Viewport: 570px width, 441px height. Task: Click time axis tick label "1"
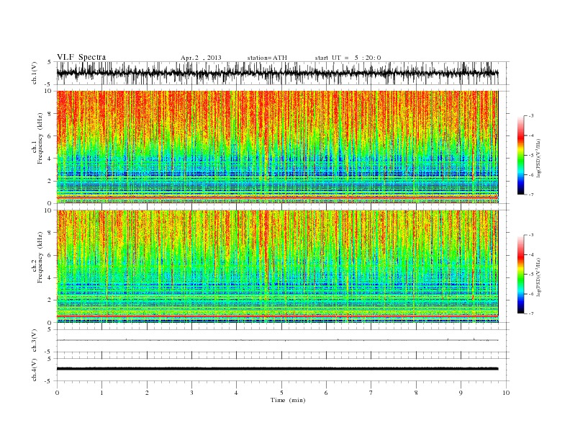[102, 393]
